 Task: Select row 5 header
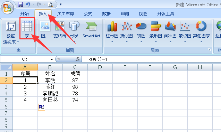click(6, 100)
